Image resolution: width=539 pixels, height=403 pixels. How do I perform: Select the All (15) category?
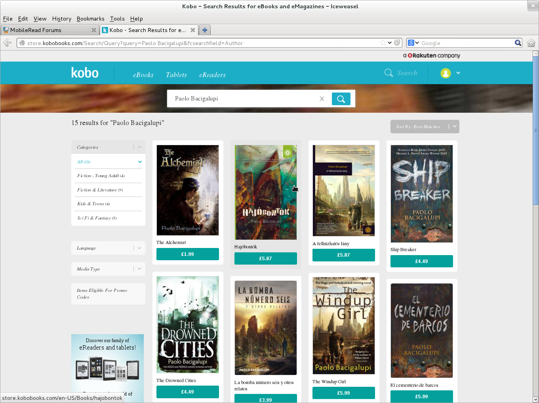click(84, 162)
